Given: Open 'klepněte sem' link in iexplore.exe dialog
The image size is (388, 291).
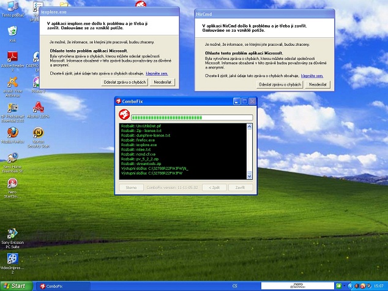Looking at the screenshot, I should [157, 73].
